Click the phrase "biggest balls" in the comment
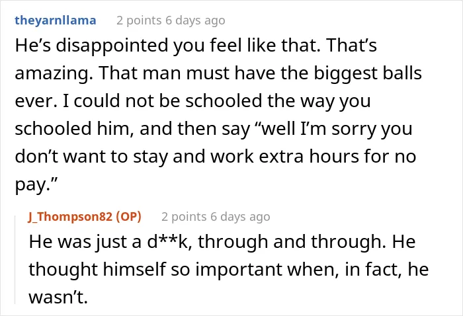Screen dimensions: 463x316 click(368, 74)
